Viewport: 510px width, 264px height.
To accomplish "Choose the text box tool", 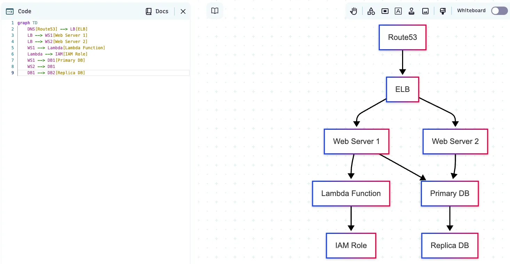I will (x=398, y=11).
